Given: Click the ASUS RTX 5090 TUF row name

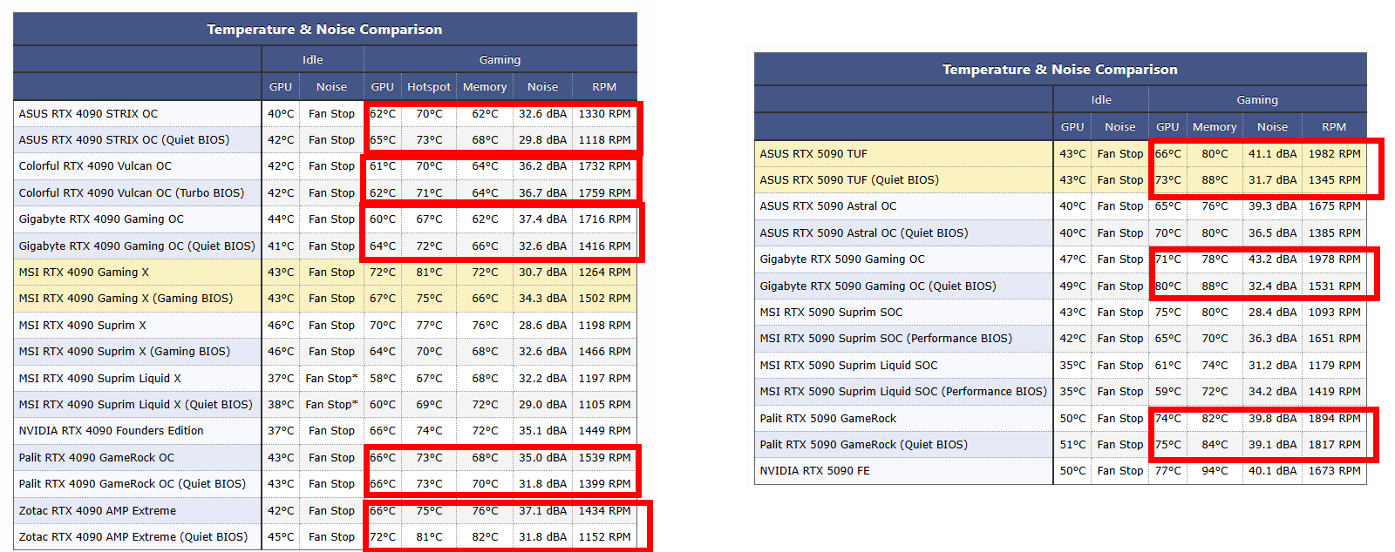Looking at the screenshot, I should pyautogui.click(x=813, y=153).
